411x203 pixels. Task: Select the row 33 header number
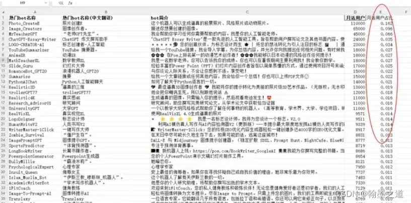coord(4,188)
